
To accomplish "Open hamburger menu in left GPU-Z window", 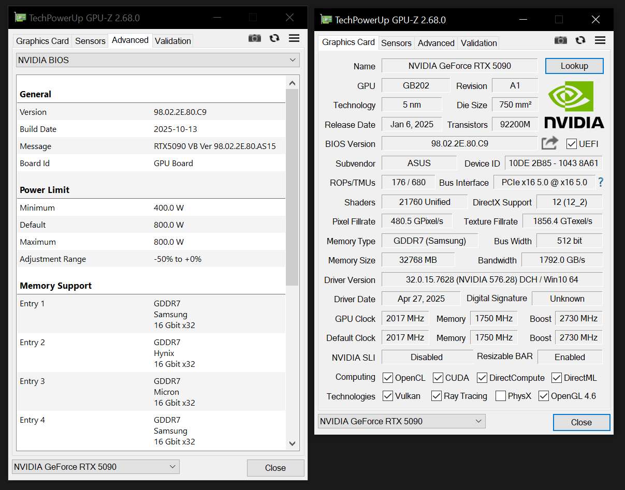I will pos(294,38).
